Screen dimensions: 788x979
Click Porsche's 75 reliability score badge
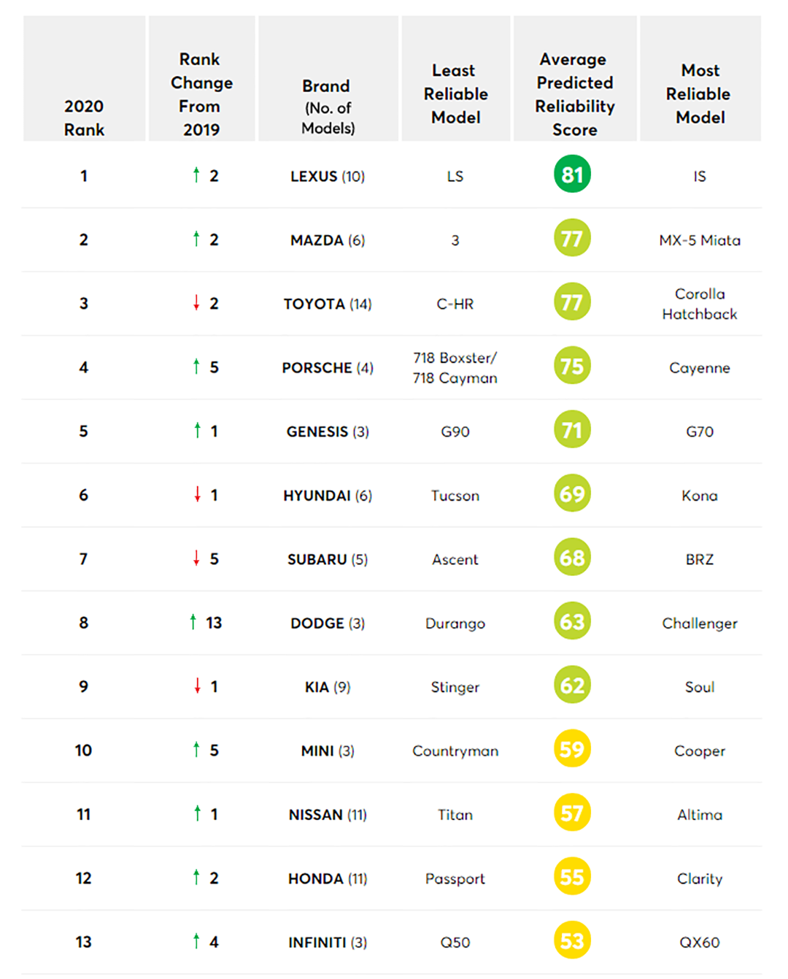pyautogui.click(x=572, y=366)
